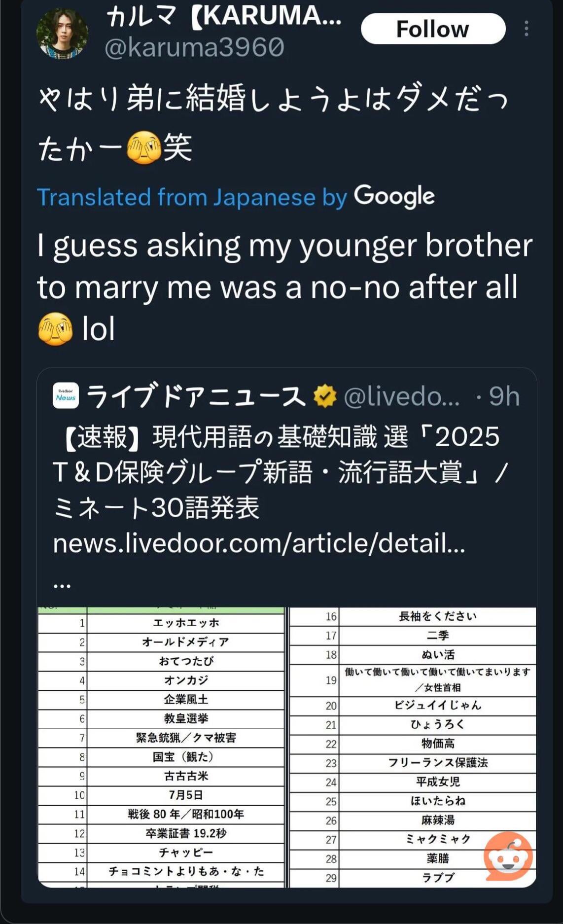Open the news.livedoor.com article link
563x924 pixels.
point(259,543)
